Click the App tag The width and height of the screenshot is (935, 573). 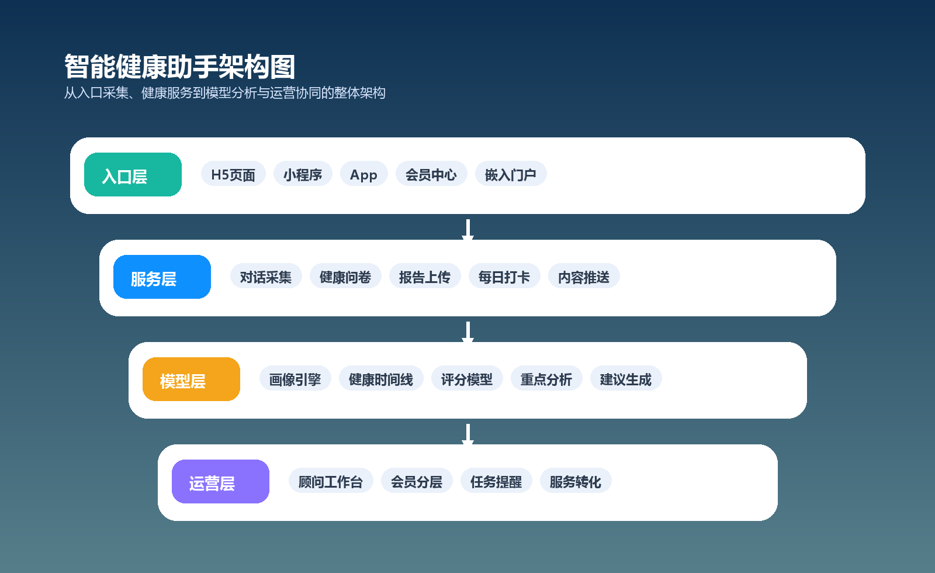coord(363,174)
